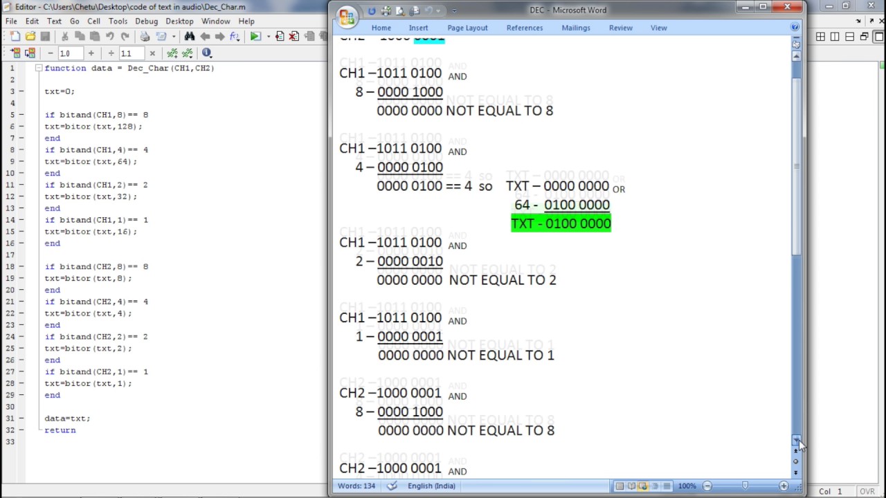
Task: Click English (India) language indicator
Action: [x=431, y=486]
